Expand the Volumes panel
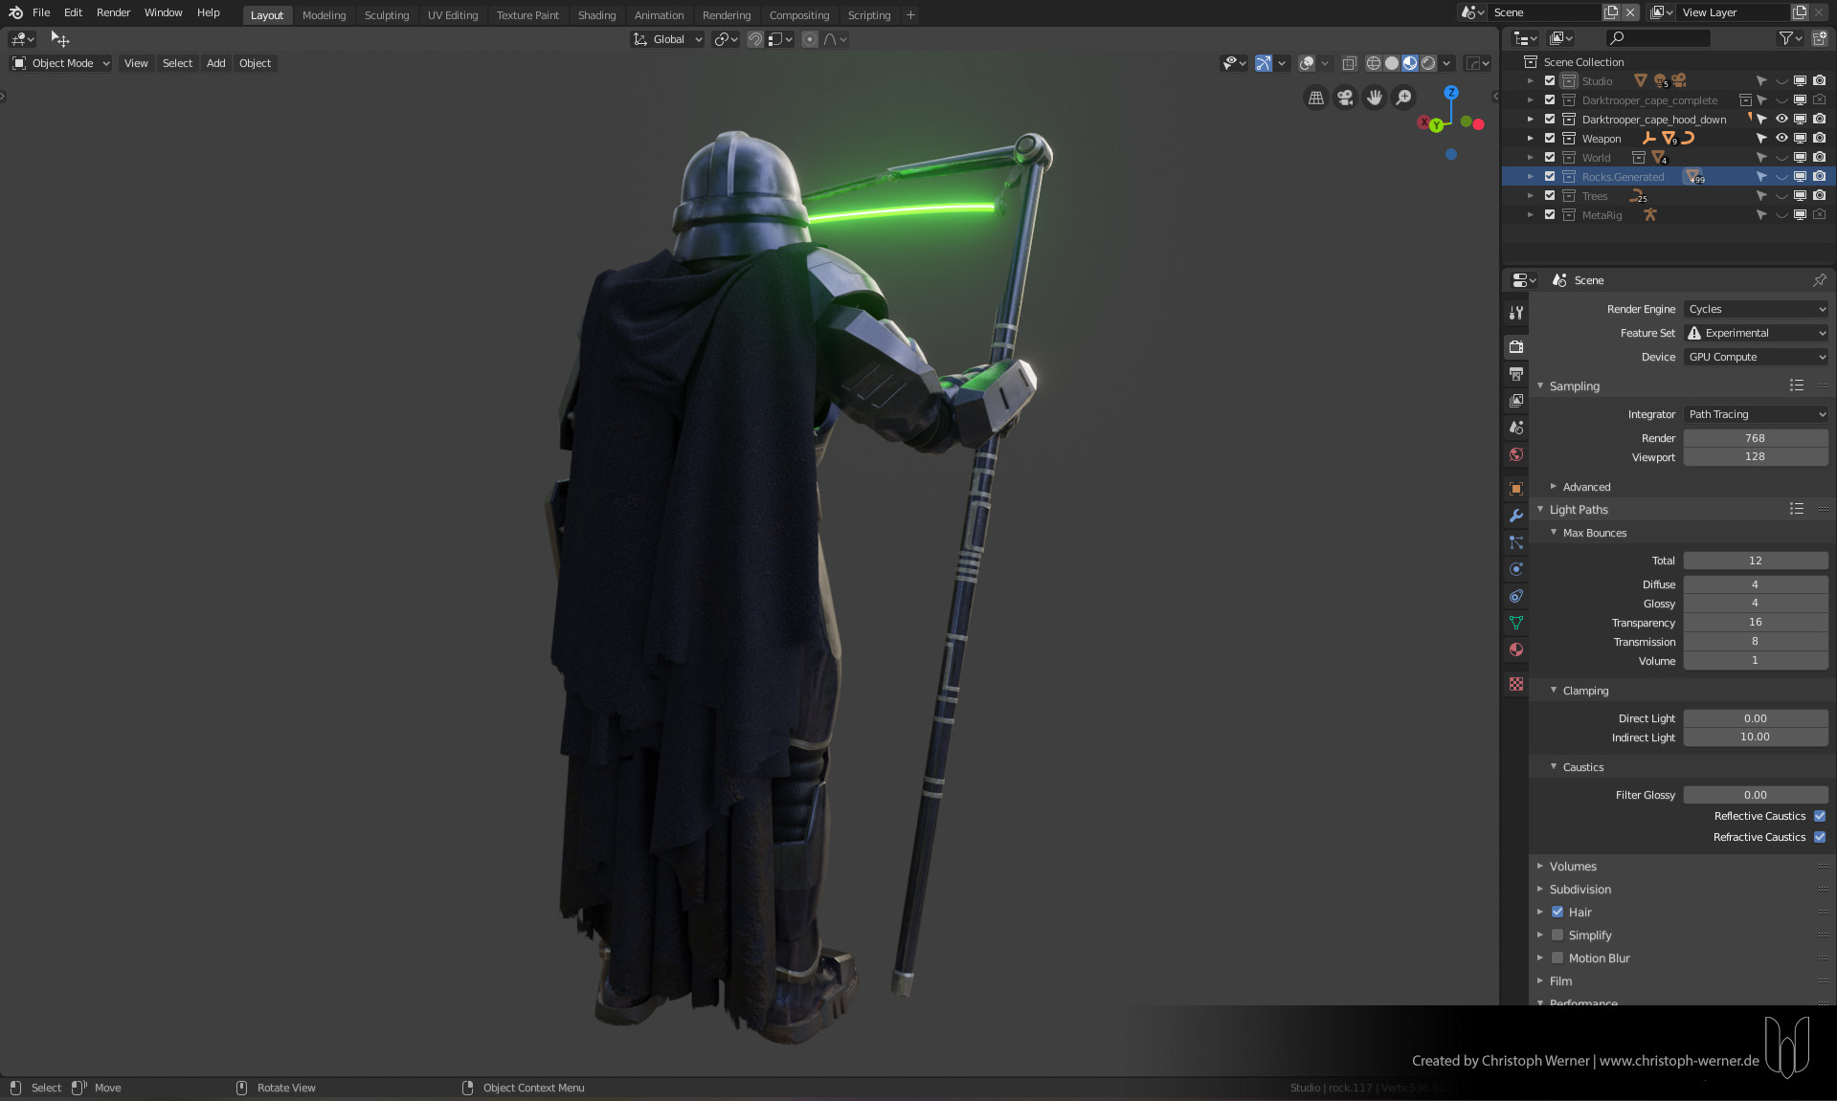Viewport: 1837px width, 1101px height. 1572,866
